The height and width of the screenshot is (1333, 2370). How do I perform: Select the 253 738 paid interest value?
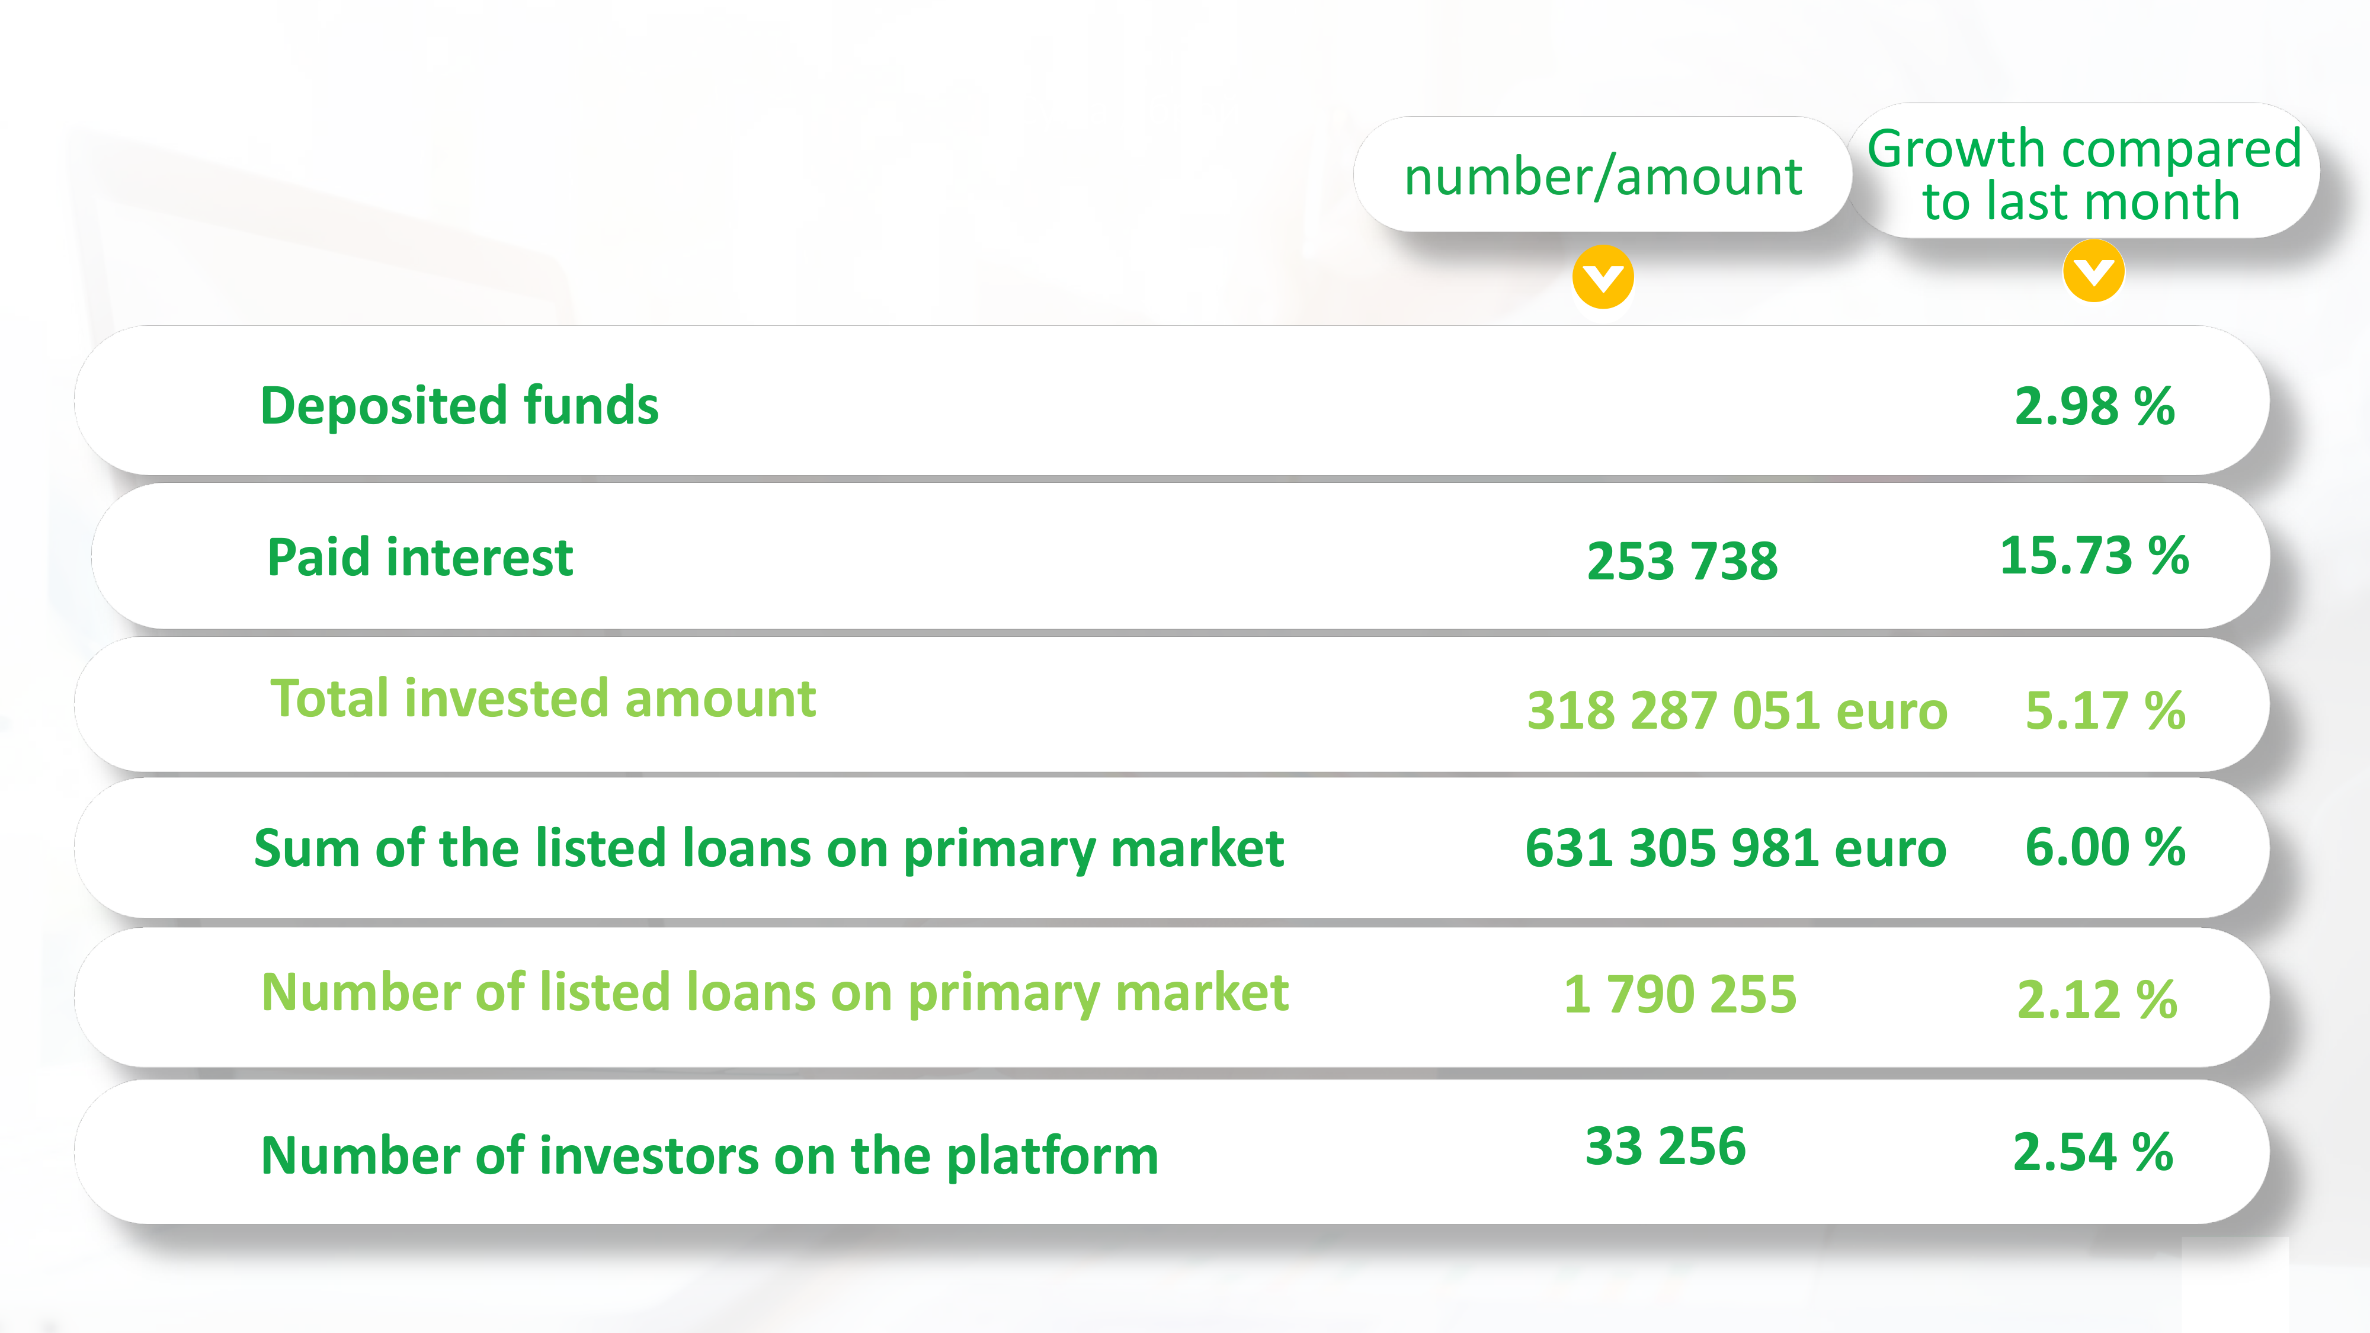(1683, 561)
